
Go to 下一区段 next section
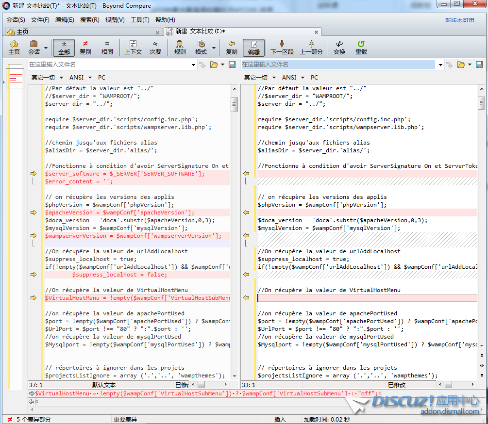pyautogui.click(x=282, y=48)
